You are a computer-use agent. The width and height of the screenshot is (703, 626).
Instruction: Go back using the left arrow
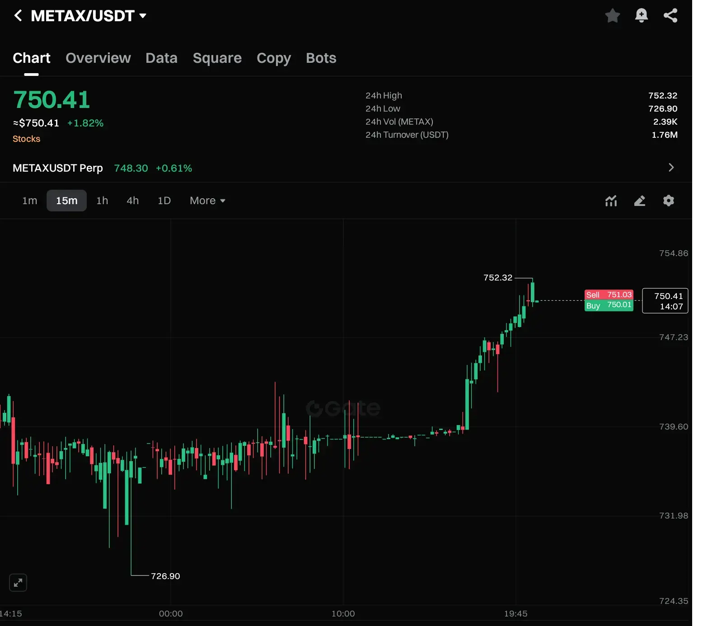point(18,16)
